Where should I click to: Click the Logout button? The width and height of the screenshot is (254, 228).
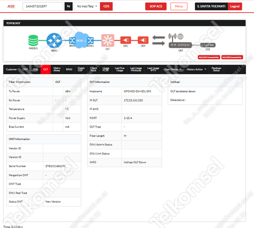pos(235,7)
